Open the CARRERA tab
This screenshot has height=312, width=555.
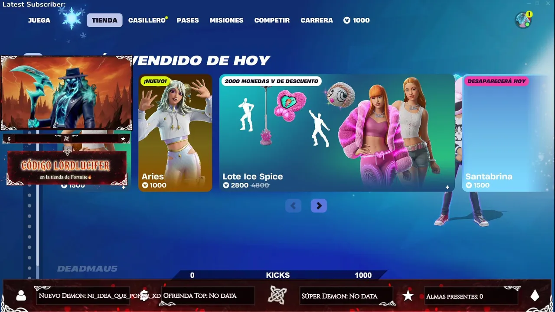317,20
